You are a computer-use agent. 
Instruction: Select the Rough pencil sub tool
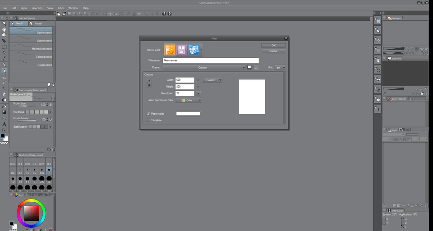31,63
